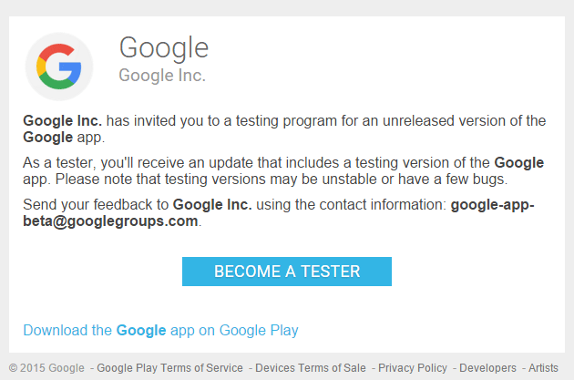Click bold Google Inc. starting the invitation paragraph

(62, 120)
